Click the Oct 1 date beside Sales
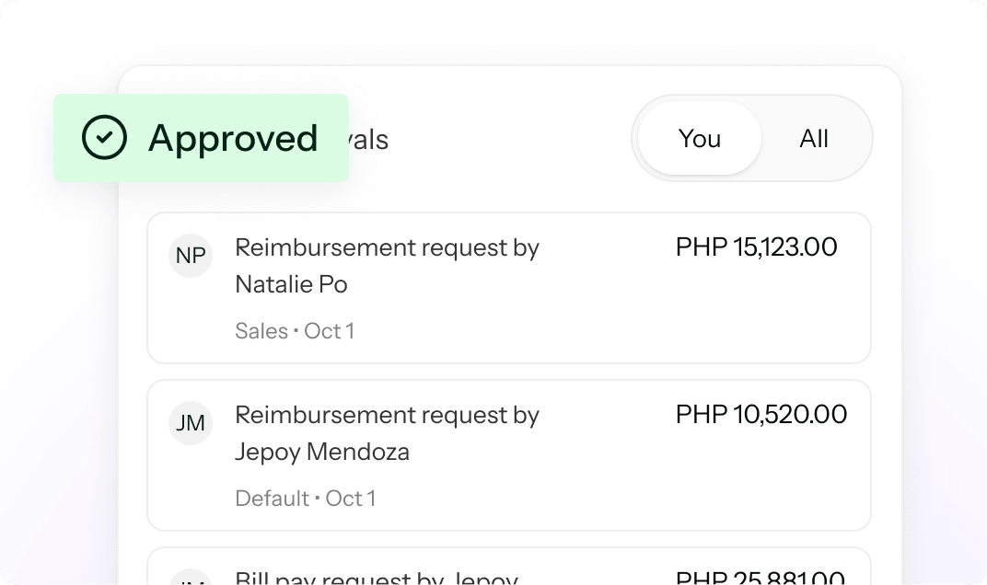This screenshot has width=987, height=585. click(329, 331)
